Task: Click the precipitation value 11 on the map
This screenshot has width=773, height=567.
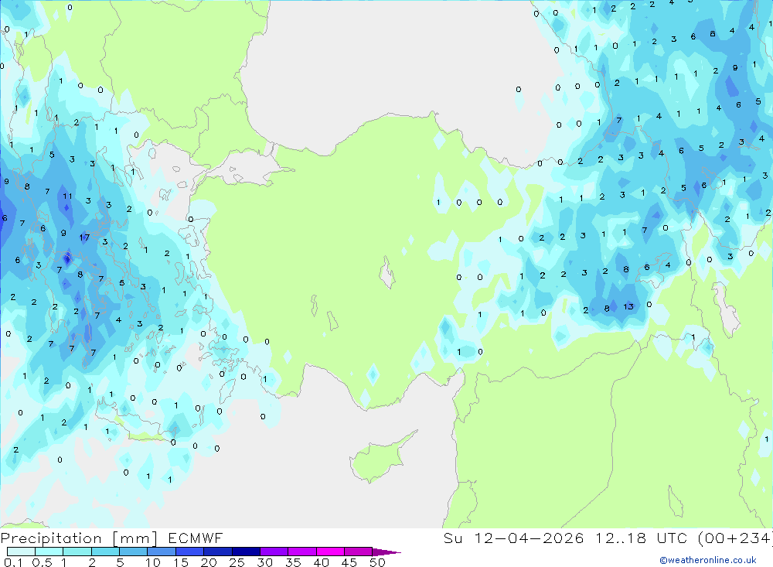Action: (x=67, y=196)
